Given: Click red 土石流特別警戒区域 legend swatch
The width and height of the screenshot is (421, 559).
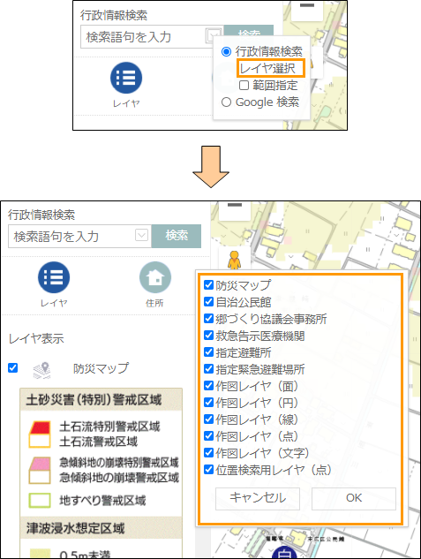Looking at the screenshot, I should pyautogui.click(x=40, y=427).
